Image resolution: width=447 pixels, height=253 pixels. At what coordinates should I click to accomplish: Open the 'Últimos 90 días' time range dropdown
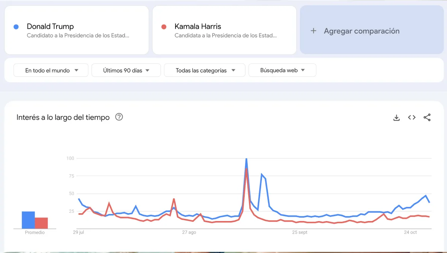pos(126,70)
